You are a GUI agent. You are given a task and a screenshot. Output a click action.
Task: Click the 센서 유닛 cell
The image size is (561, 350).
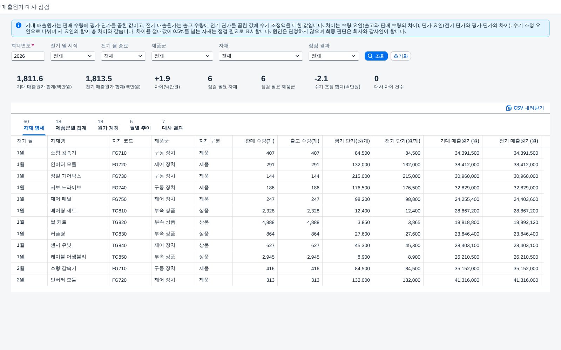coord(79,245)
